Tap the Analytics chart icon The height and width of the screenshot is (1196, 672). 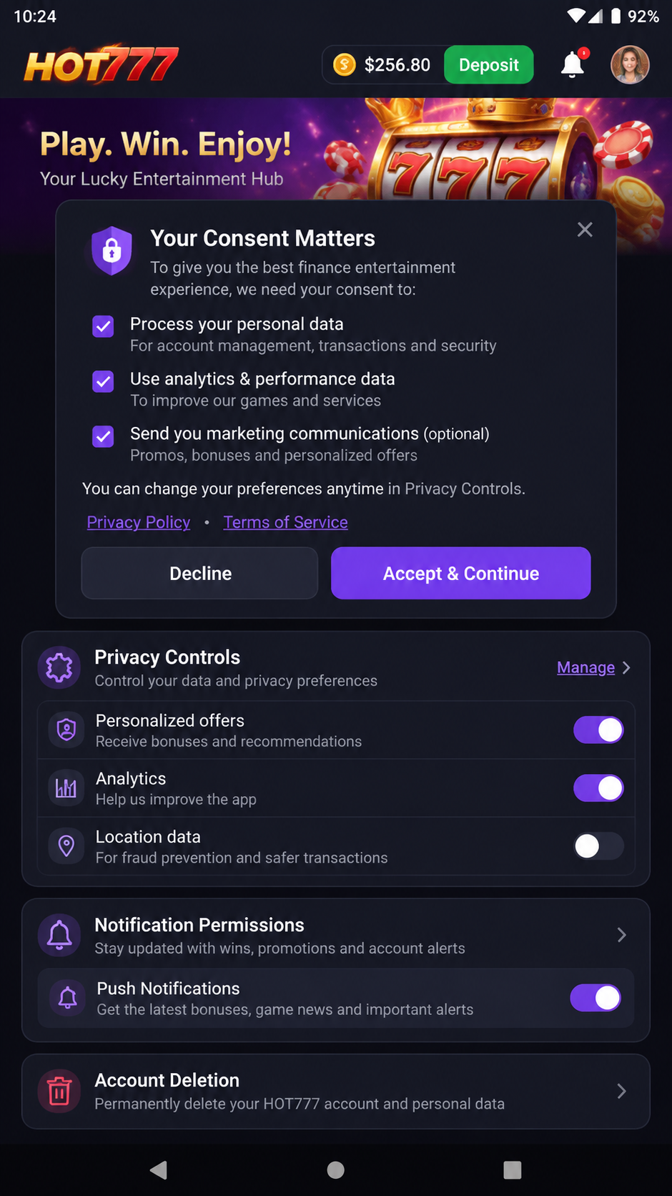pyautogui.click(x=66, y=788)
